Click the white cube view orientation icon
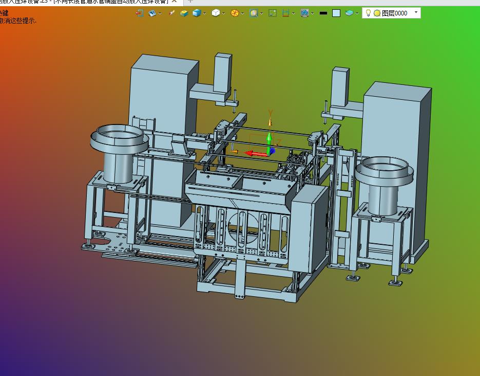 (x=216, y=13)
